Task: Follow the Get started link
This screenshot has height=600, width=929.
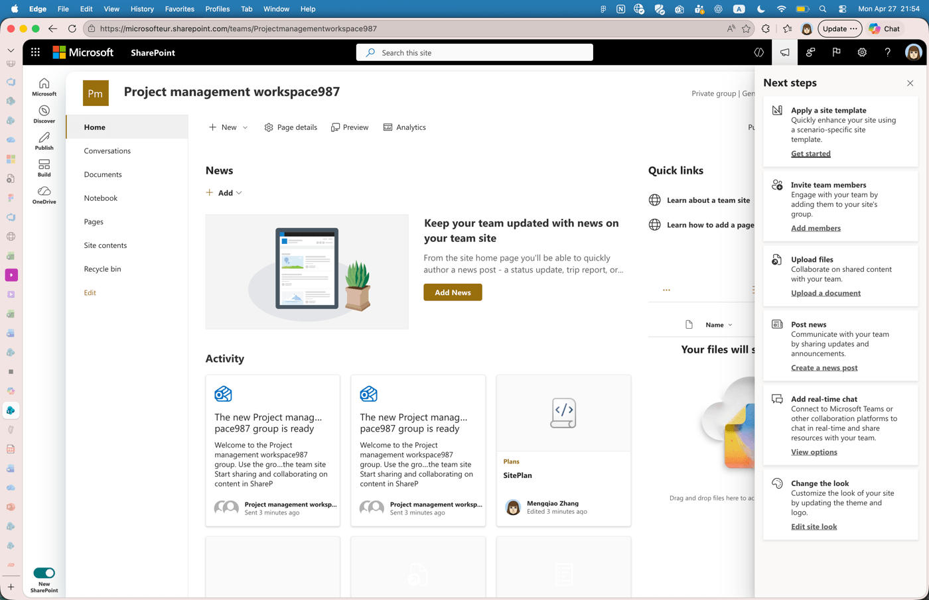Action: point(810,154)
